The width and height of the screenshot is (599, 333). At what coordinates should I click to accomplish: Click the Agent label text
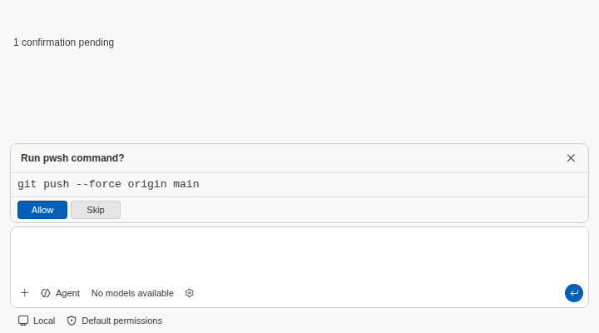(x=67, y=293)
